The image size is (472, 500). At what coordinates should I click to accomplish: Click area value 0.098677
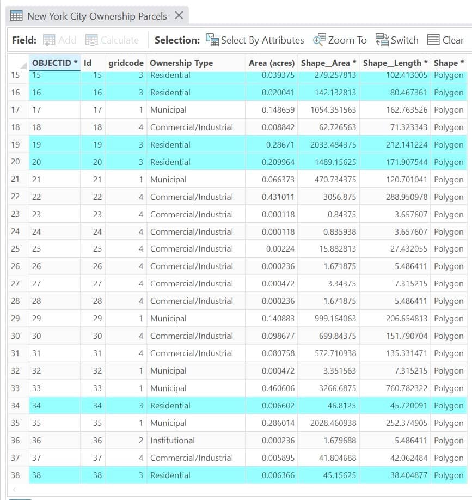[272, 336]
